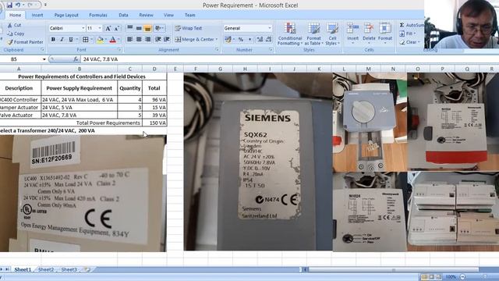Toggle Wrap Text
The width and height of the screenshot is (499, 281).
tap(189, 28)
